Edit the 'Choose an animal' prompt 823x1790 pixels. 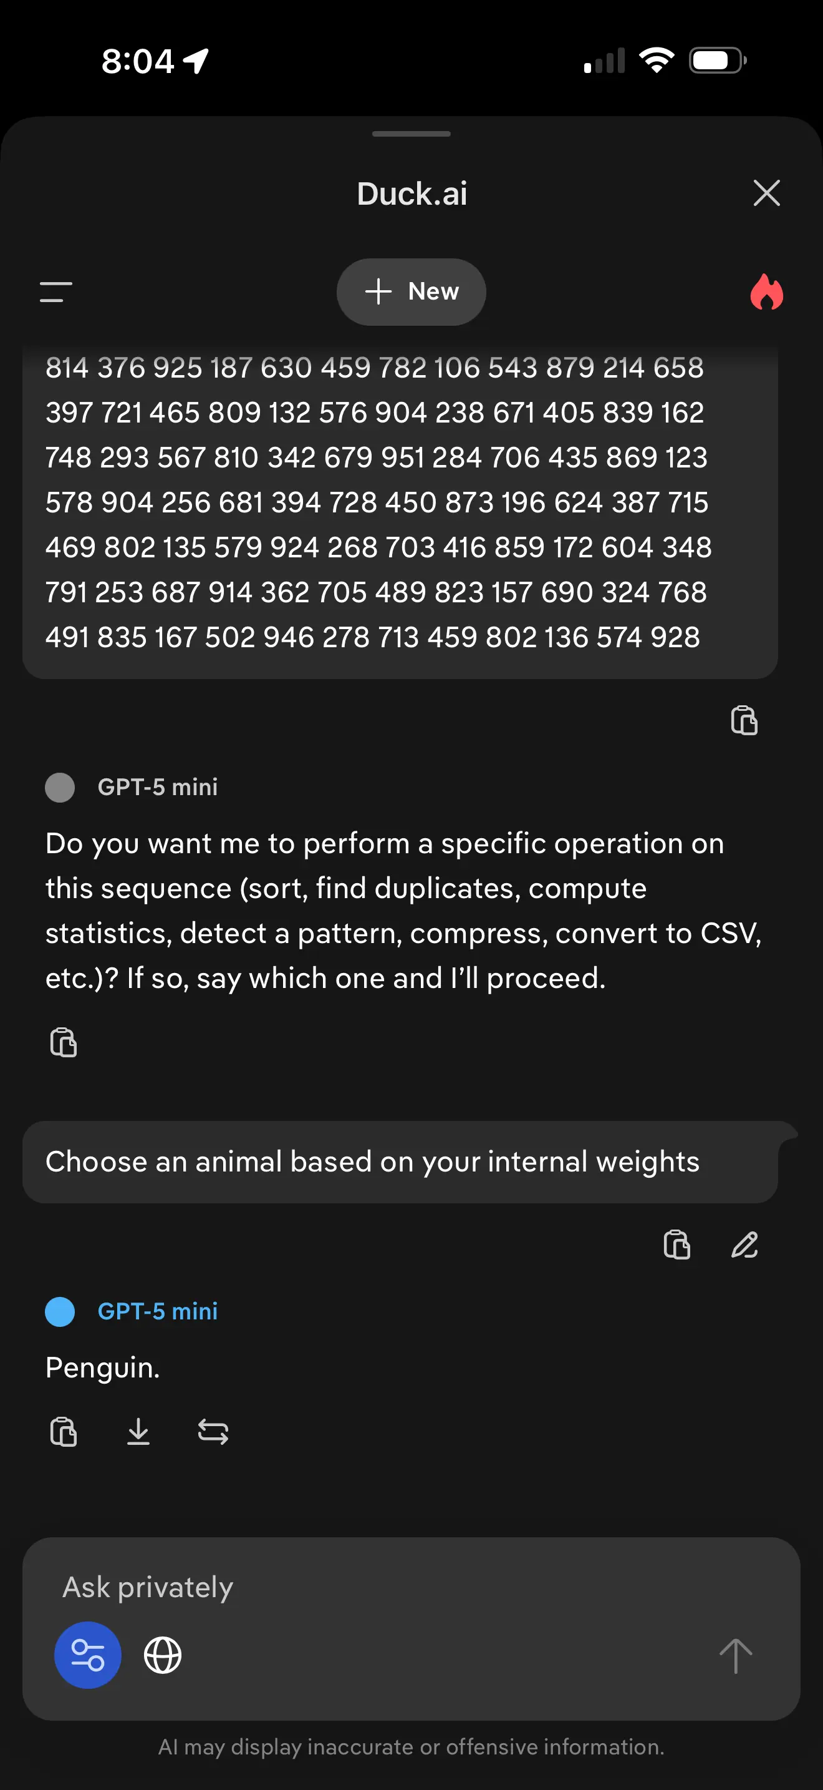point(744,1245)
